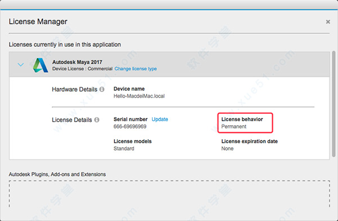Viewport: 338px width, 221px height.
Task: Select the device name Hello-MacdeiMac.local
Action: click(x=139, y=96)
